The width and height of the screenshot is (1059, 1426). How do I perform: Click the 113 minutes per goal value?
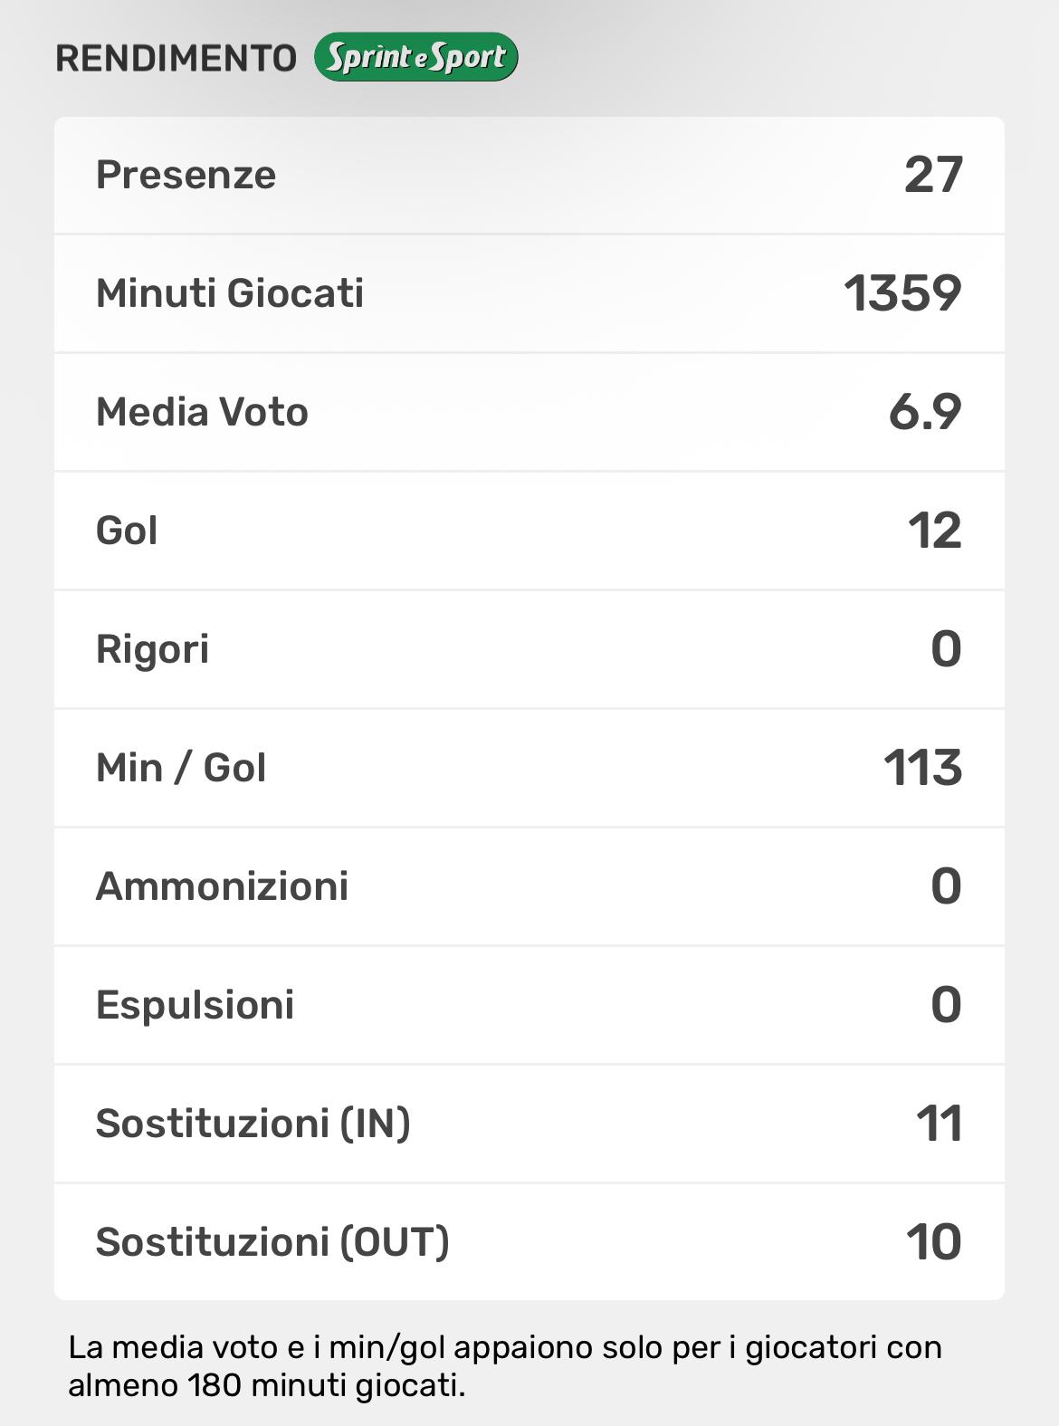922,768
